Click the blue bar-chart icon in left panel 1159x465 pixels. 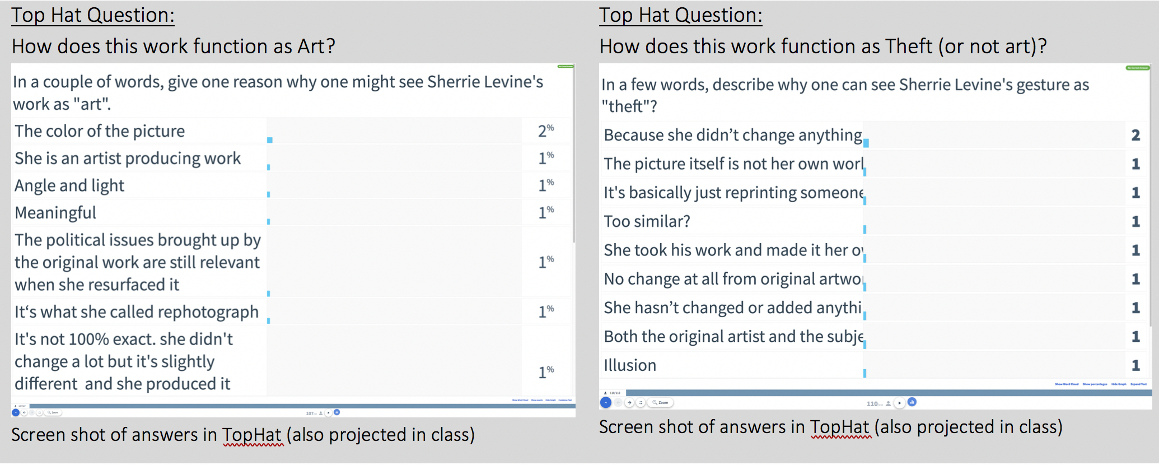(x=337, y=412)
